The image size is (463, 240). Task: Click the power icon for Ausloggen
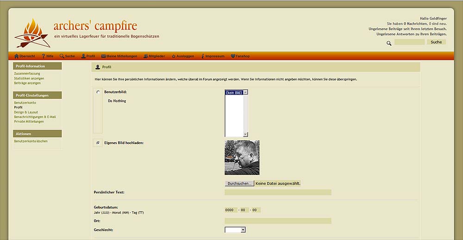[x=174, y=56]
